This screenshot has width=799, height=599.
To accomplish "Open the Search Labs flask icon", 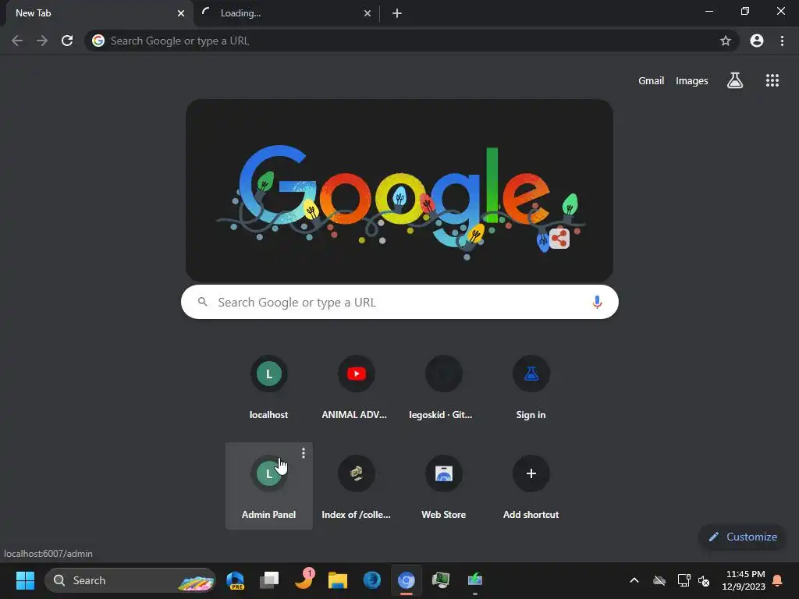I will point(735,80).
